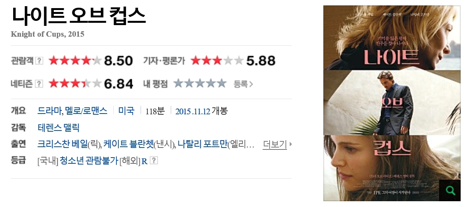Click the help icon next to 관람객

(39, 61)
